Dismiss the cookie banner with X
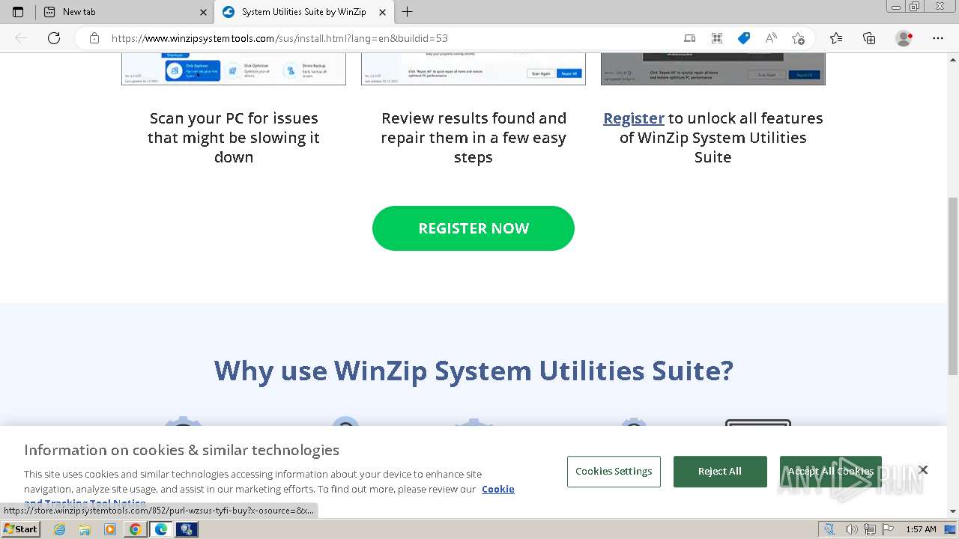The image size is (959, 539). [923, 470]
